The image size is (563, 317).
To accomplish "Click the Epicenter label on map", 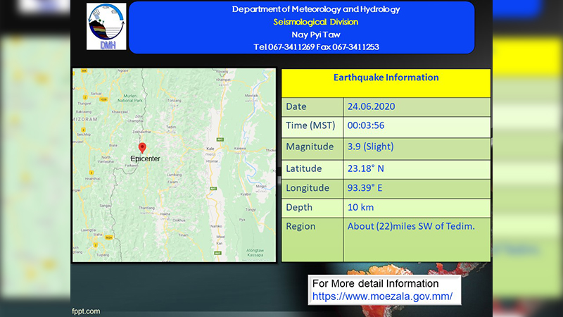I will click(145, 158).
